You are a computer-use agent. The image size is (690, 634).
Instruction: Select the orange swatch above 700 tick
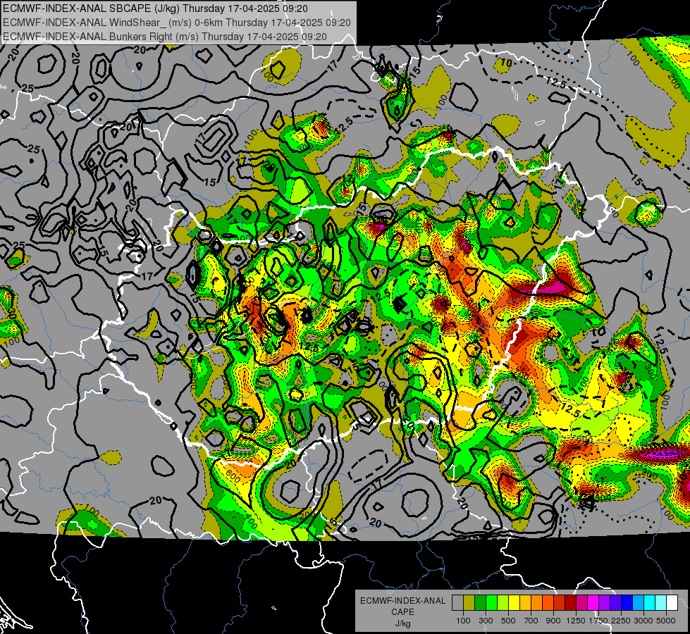536,602
